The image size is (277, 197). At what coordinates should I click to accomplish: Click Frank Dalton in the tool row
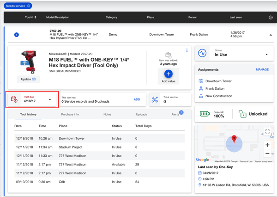pos(199,35)
